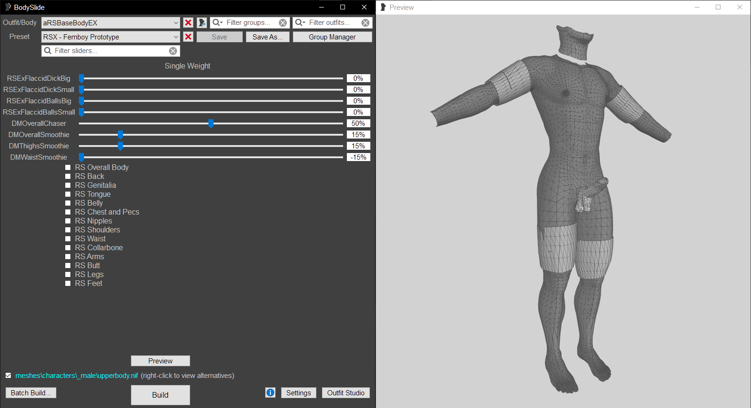Click the Single Weight label
This screenshot has width=751, height=408.
tap(187, 66)
